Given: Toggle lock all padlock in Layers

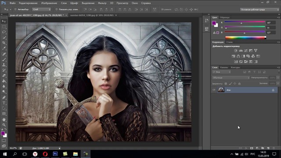Looking at the screenshot, I should coord(239,84).
